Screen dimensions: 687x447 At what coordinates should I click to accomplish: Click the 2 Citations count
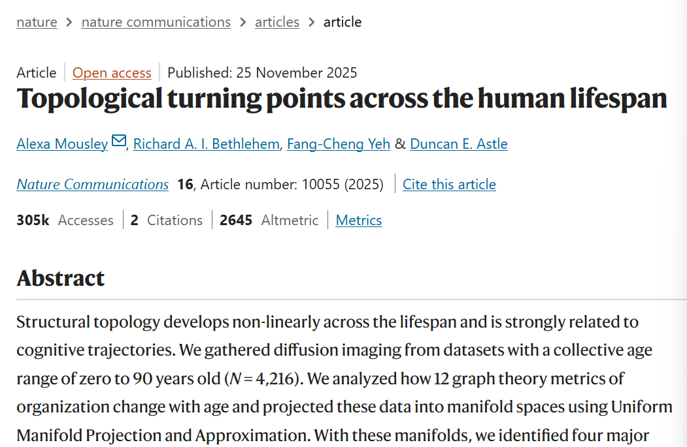[167, 220]
